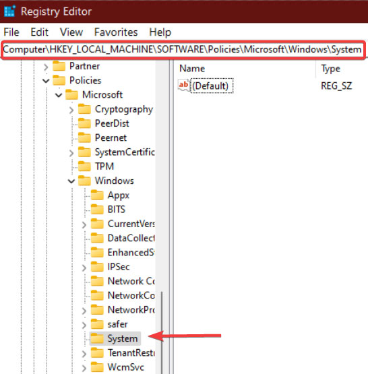
Task: Click the string value icon beside (Default)
Action: coord(184,86)
